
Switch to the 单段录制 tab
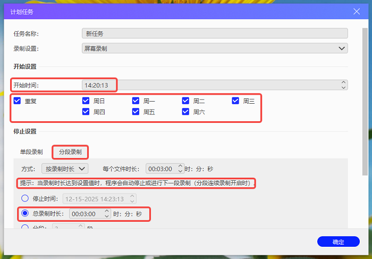coord(31,152)
